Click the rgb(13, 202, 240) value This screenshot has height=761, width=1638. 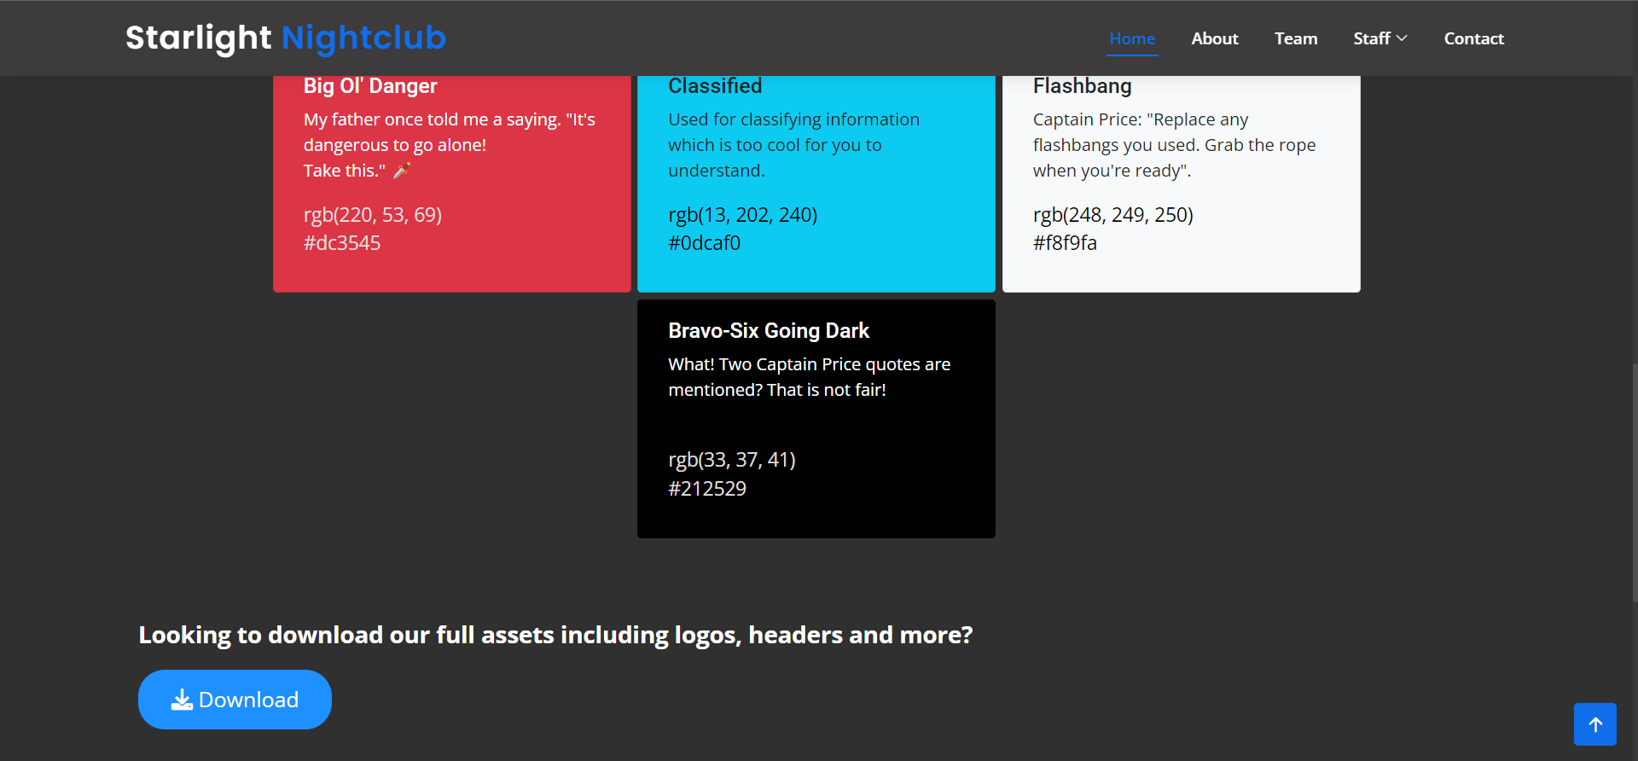tap(742, 215)
